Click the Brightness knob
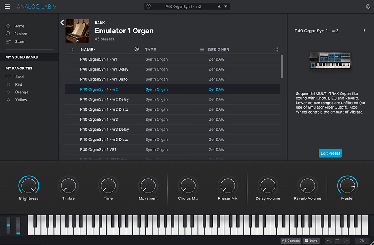 29,186
